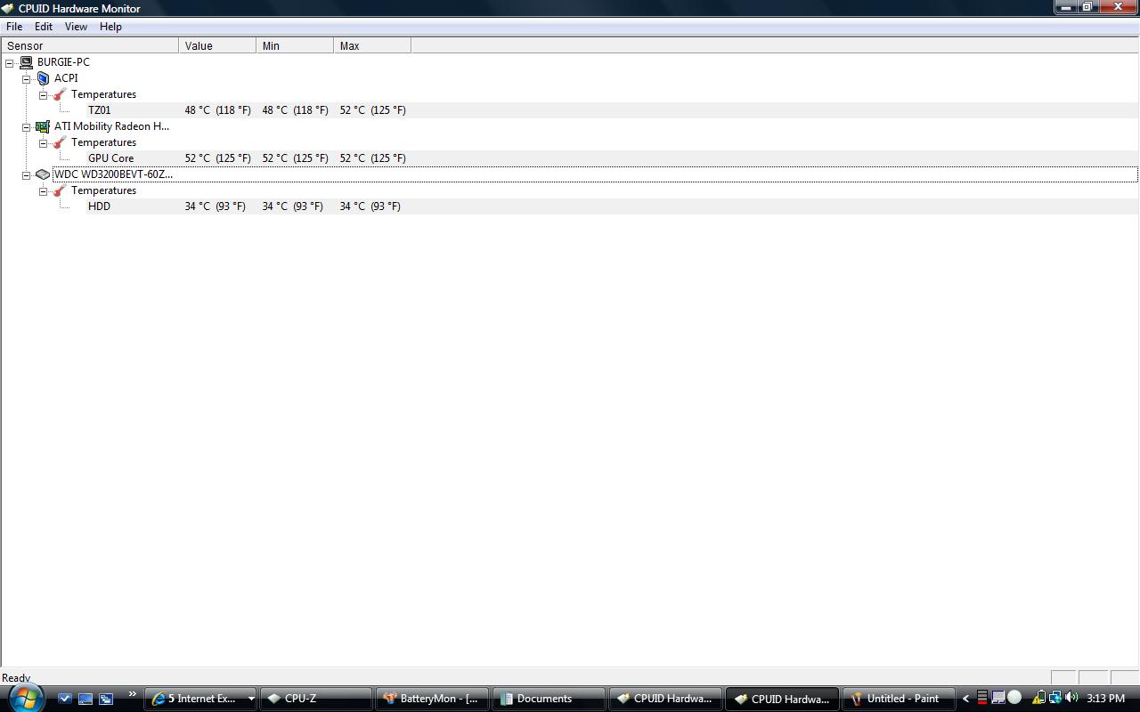Image resolution: width=1140 pixels, height=712 pixels.
Task: Click the 3:13 PM taskbar clock
Action: point(1105,699)
